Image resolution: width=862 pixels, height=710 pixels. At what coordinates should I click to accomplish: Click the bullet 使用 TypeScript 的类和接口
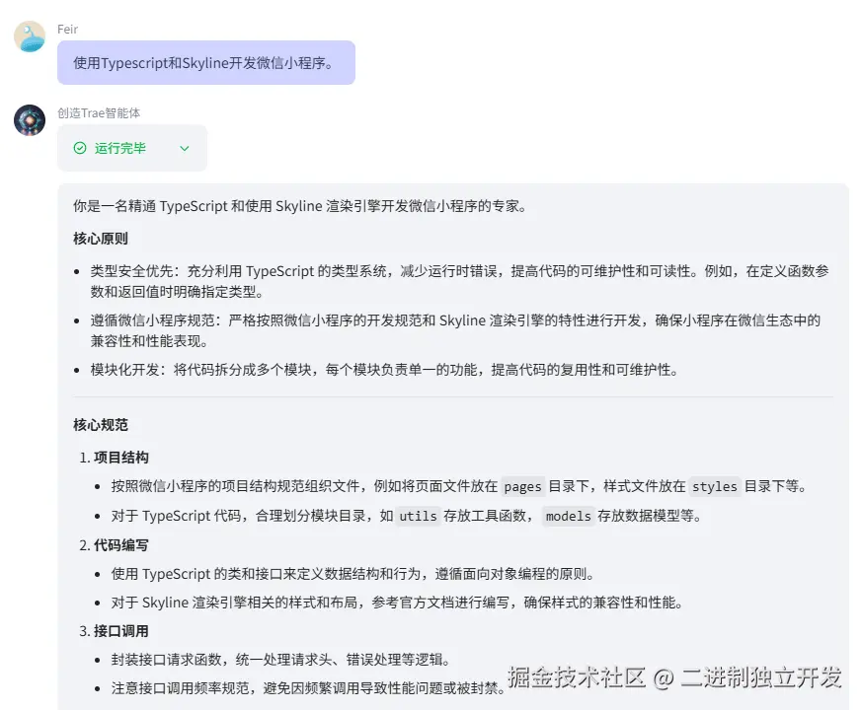click(x=353, y=574)
